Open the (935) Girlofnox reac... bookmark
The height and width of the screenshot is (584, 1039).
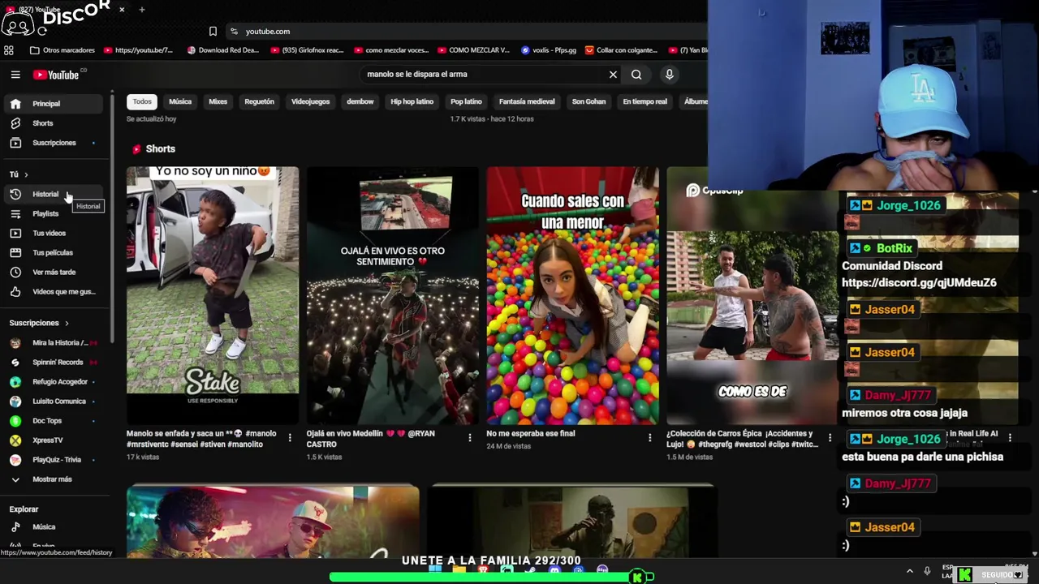point(306,50)
